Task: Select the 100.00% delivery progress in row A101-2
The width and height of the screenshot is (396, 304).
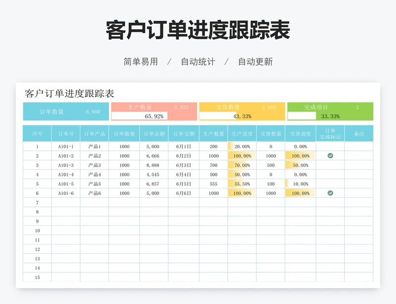Action: click(x=300, y=156)
